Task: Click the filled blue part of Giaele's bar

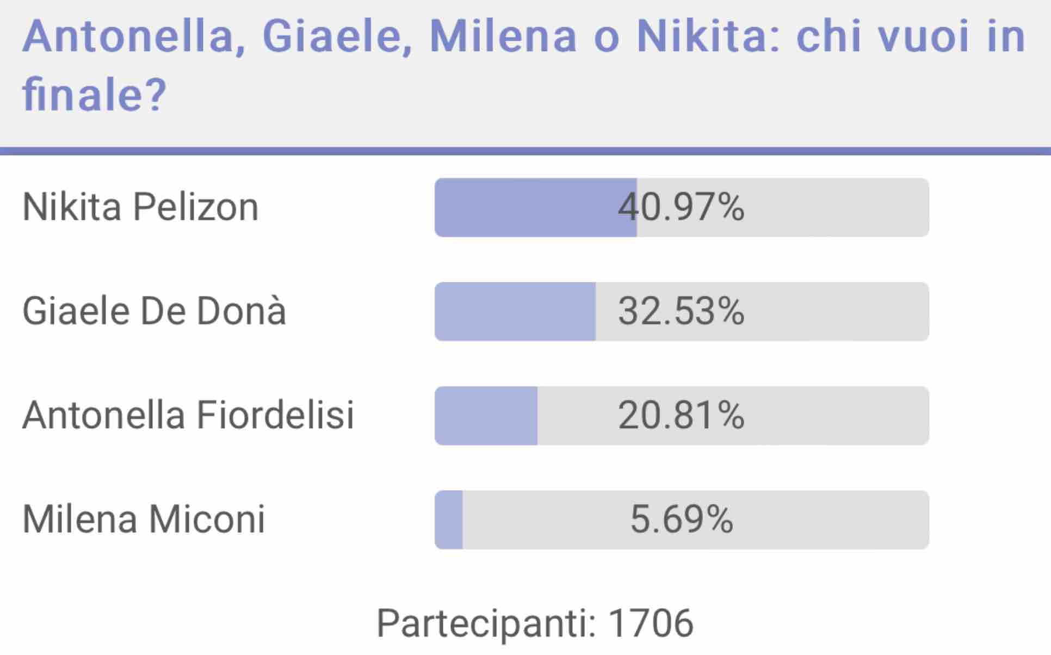Action: point(515,311)
